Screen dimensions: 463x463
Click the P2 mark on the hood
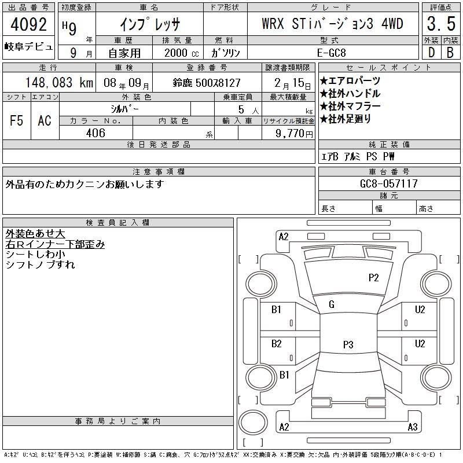(373, 278)
